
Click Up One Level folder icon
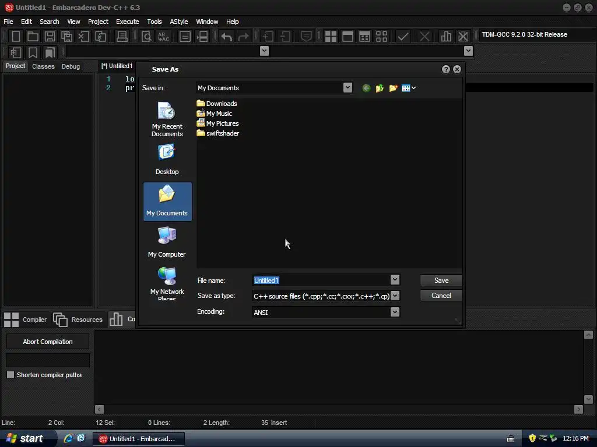(380, 88)
